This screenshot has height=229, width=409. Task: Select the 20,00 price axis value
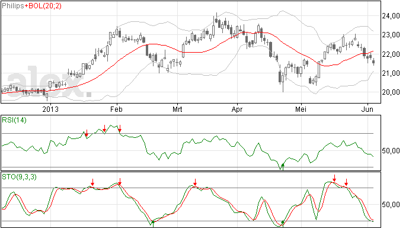point(391,92)
